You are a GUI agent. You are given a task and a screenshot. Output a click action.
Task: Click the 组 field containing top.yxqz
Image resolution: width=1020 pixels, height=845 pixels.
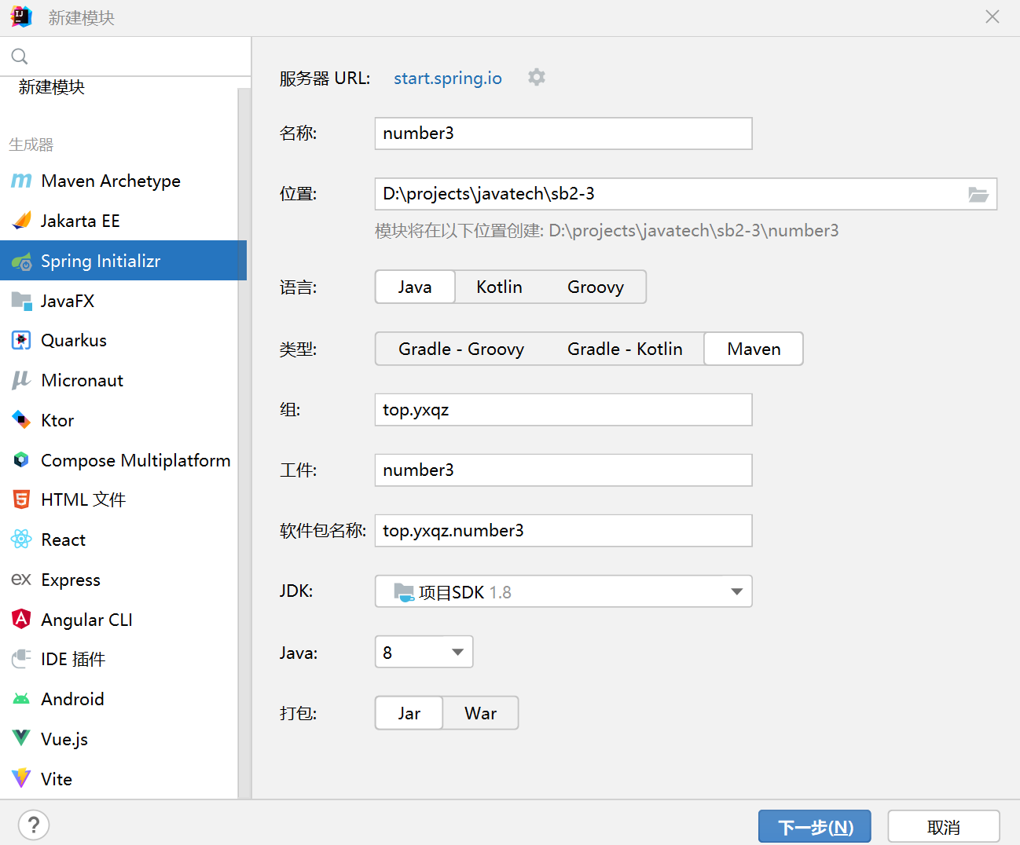(563, 410)
